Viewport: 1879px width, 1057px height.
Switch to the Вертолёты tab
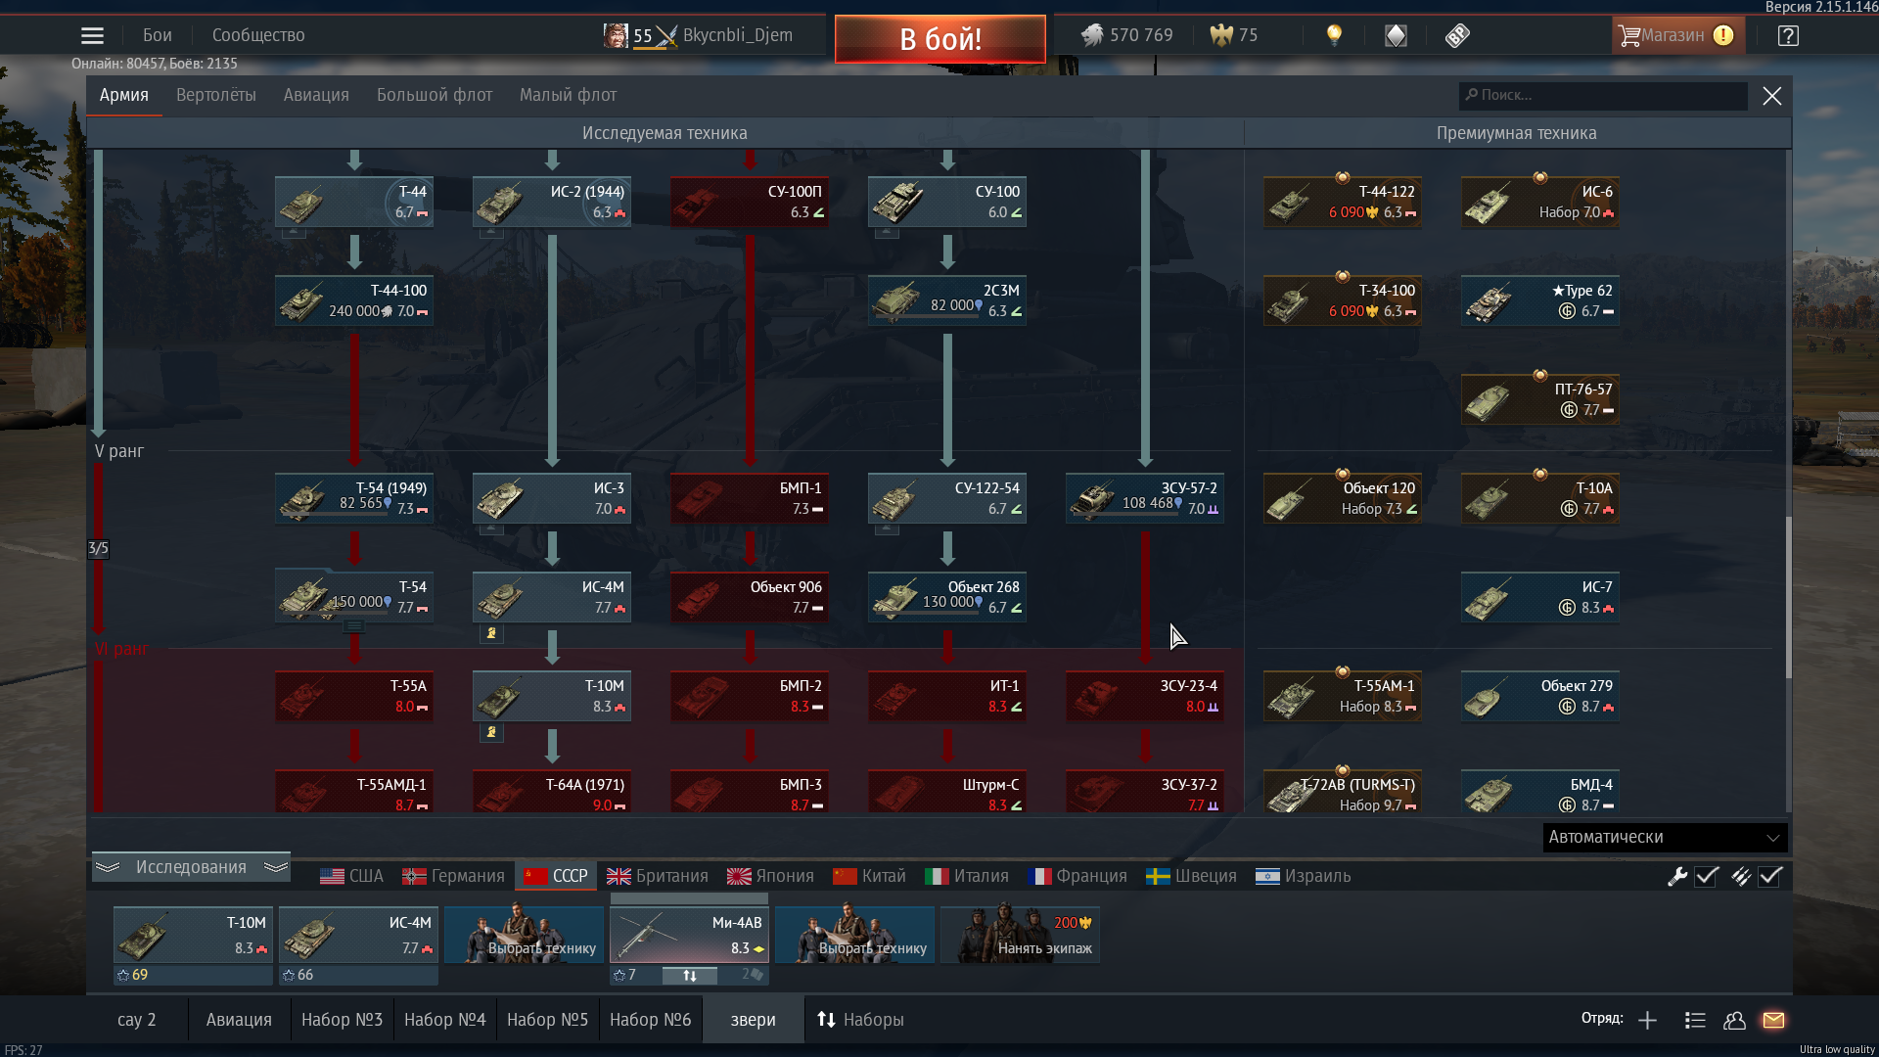(x=216, y=95)
